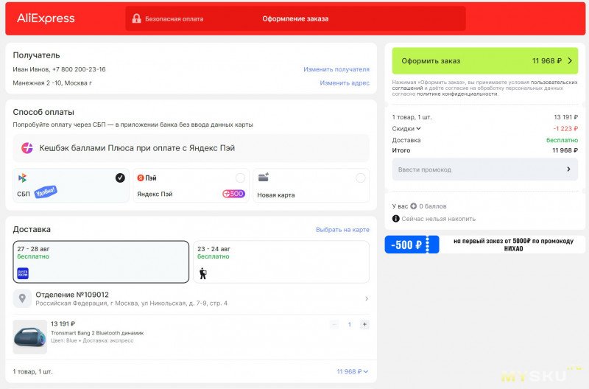Click the Удобно! badge on SBP
This screenshot has height=389, width=589.
pos(46,192)
